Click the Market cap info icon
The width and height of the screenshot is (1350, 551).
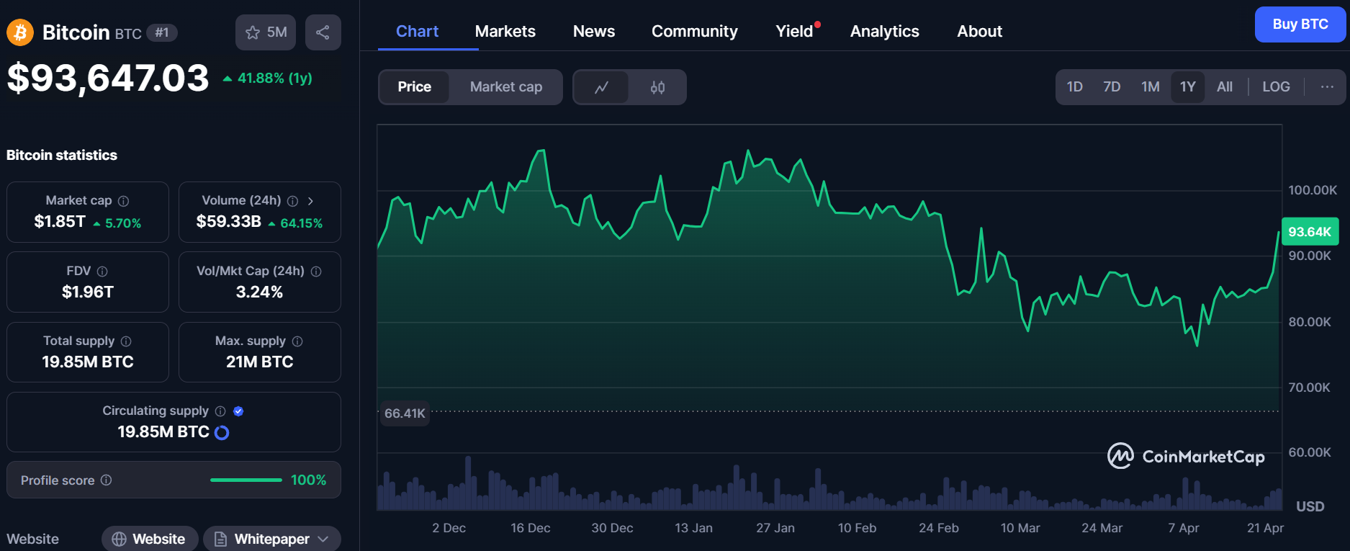point(124,201)
